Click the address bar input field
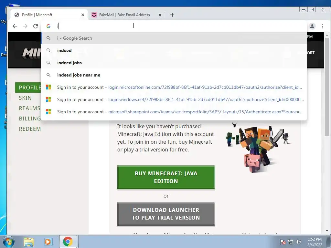The image size is (331, 248). click(174, 26)
